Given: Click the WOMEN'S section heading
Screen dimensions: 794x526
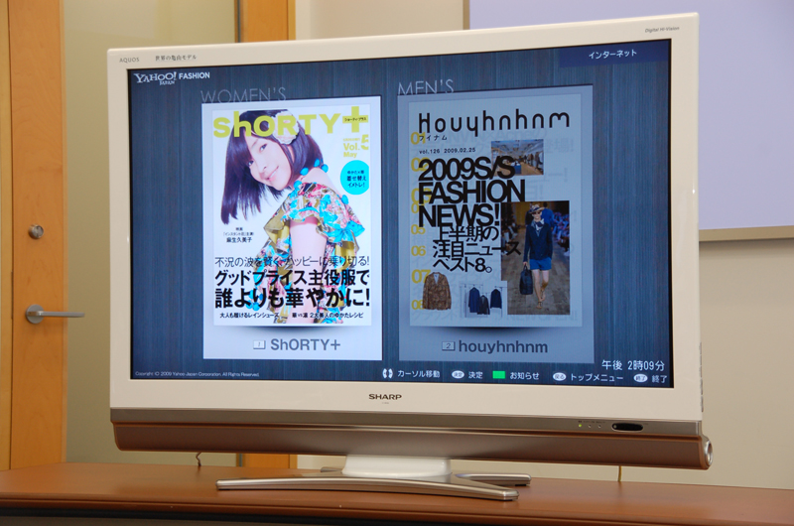Looking at the screenshot, I should tap(243, 95).
